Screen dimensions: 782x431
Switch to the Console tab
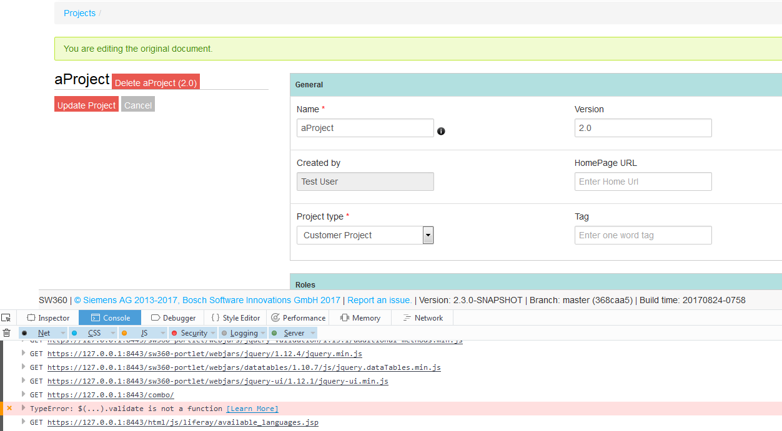[110, 317]
